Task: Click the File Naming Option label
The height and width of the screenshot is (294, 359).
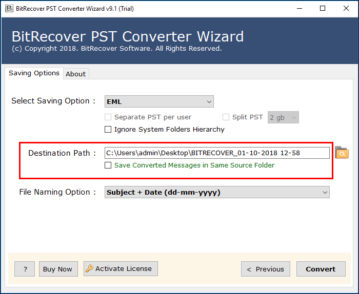Action: pyautogui.click(x=57, y=192)
